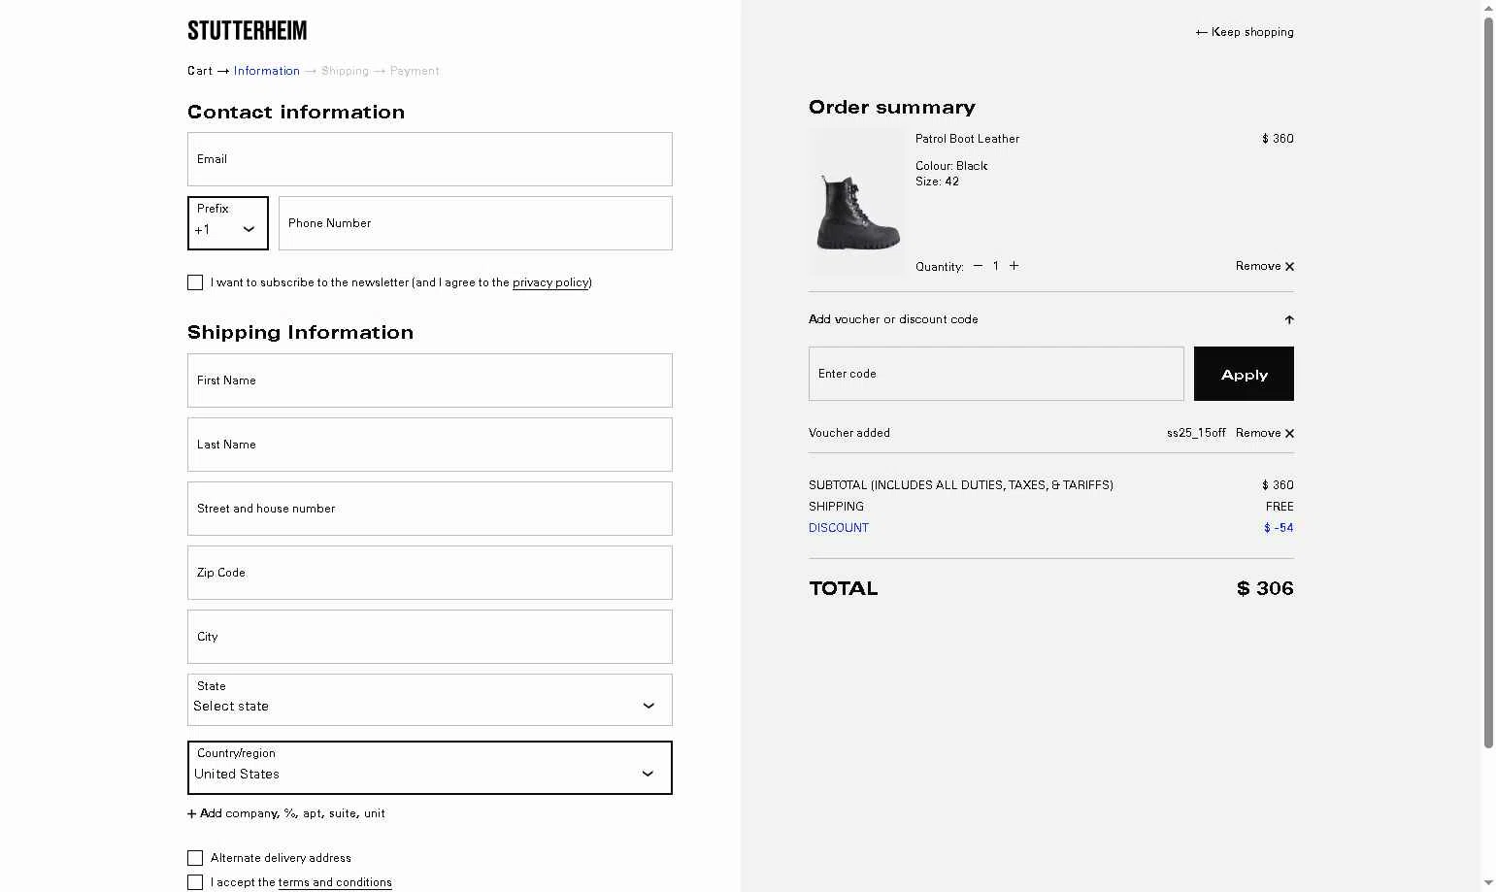Click Add company, apt, suite, unit link
Screen dimensions: 1496x892
coord(292,813)
